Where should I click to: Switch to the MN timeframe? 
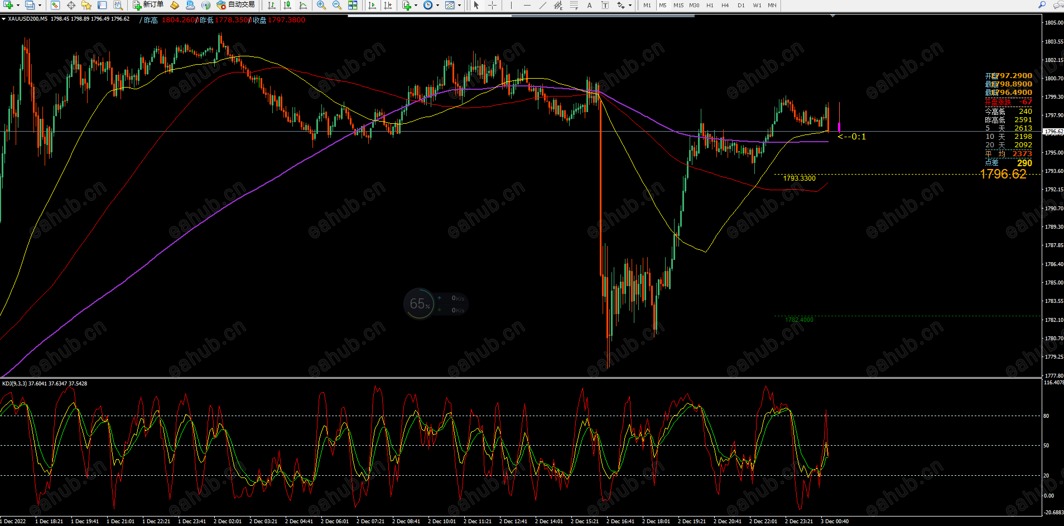pyautogui.click(x=772, y=5)
